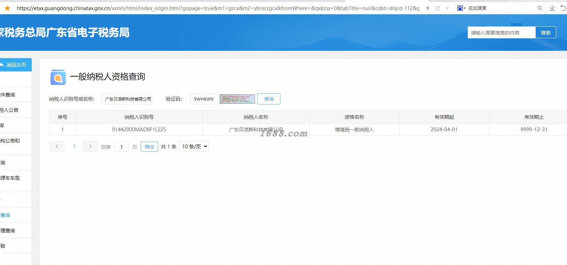The height and width of the screenshot is (265, 567).
Task: Click the bookmark star icon
Action: point(7,8)
